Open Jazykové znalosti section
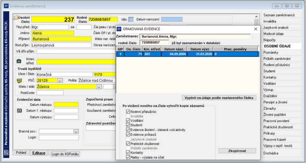306x163 pixels. click(x=276, y=27)
